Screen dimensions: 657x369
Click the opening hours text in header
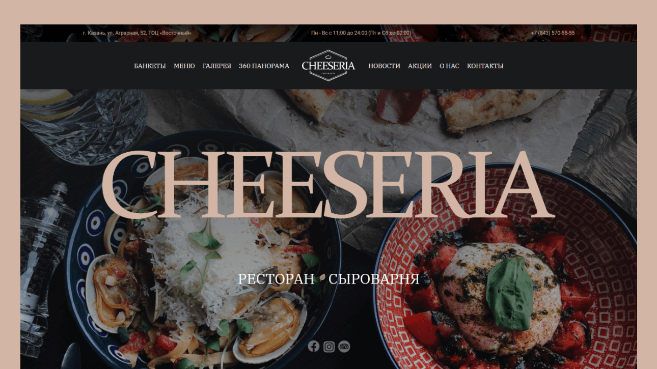tap(361, 33)
